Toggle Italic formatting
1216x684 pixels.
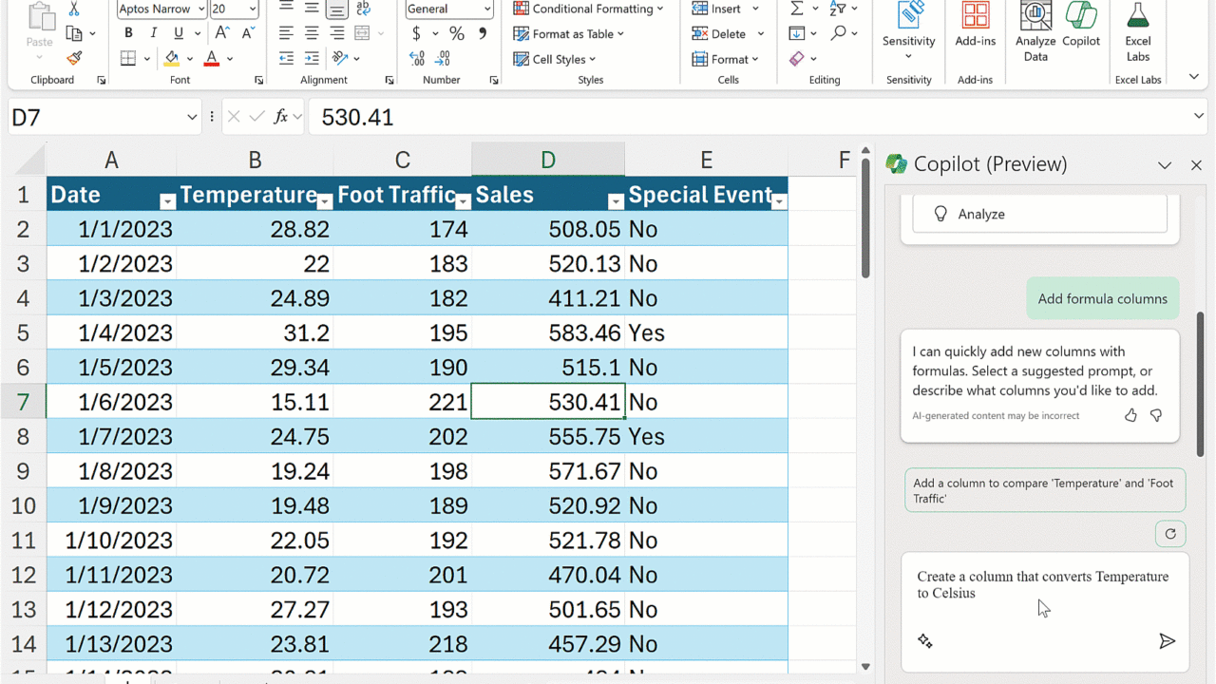[153, 33]
